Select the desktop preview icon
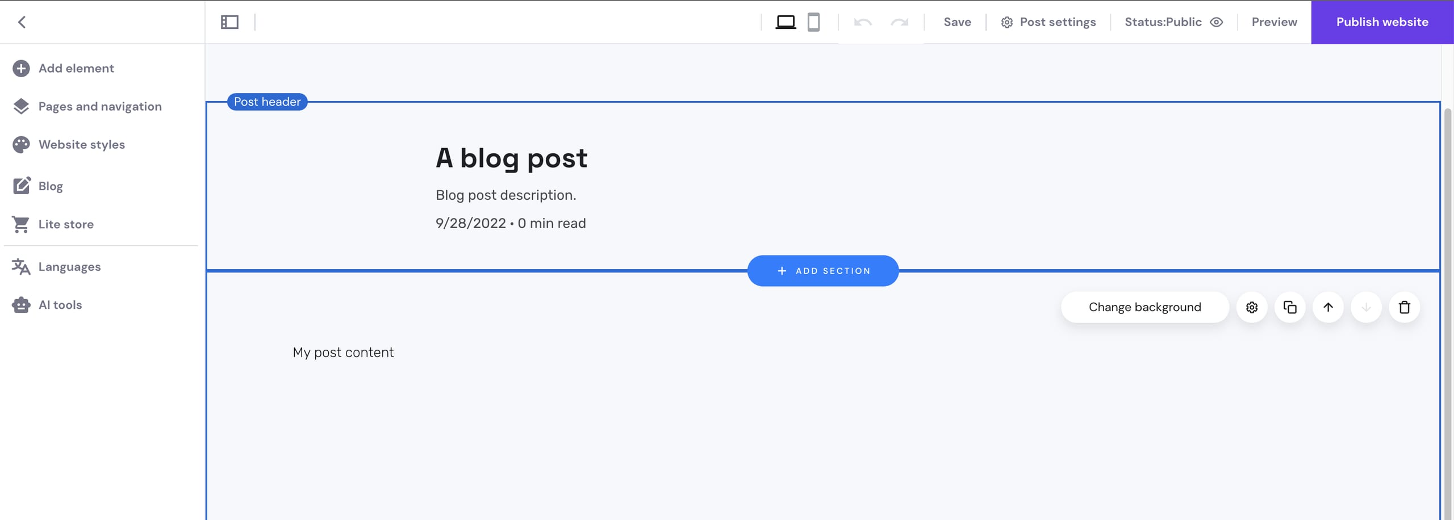The image size is (1454, 520). click(786, 22)
